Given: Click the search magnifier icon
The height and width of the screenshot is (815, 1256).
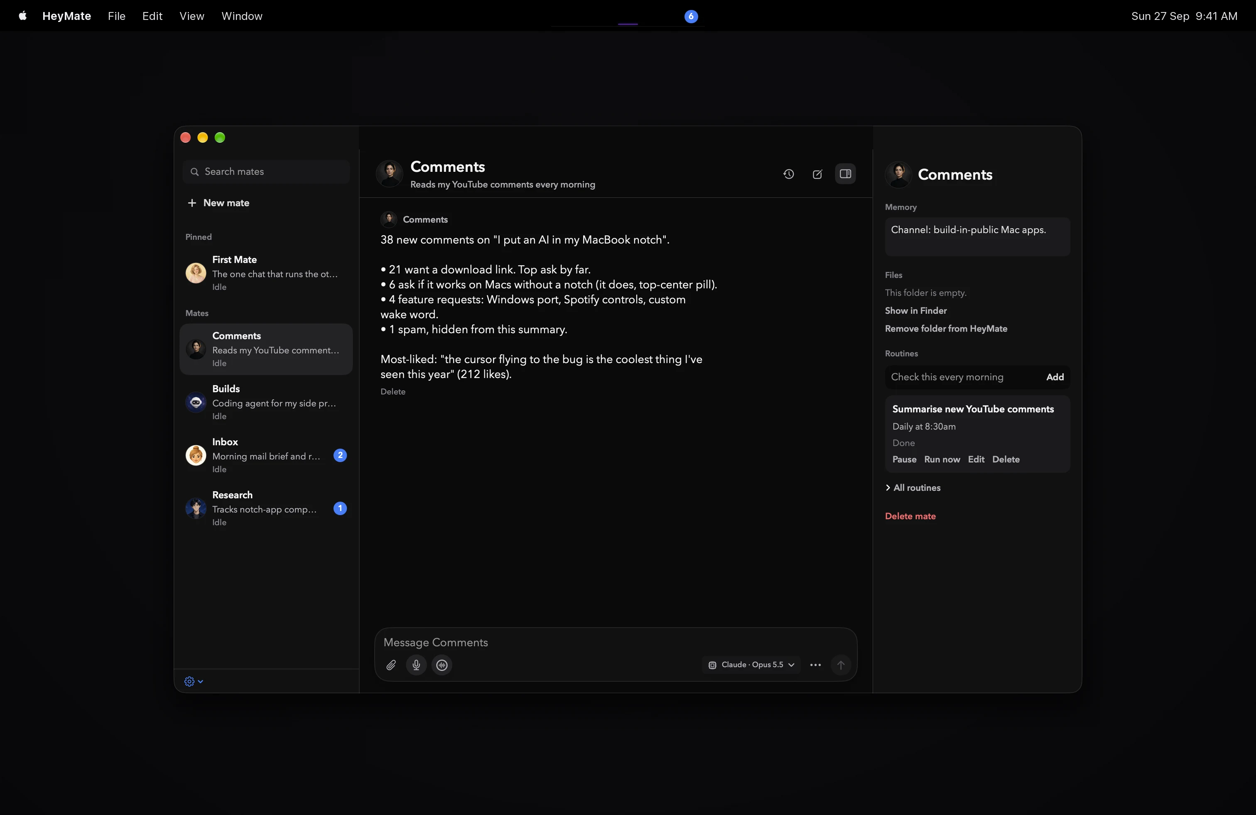Looking at the screenshot, I should pyautogui.click(x=194, y=172).
